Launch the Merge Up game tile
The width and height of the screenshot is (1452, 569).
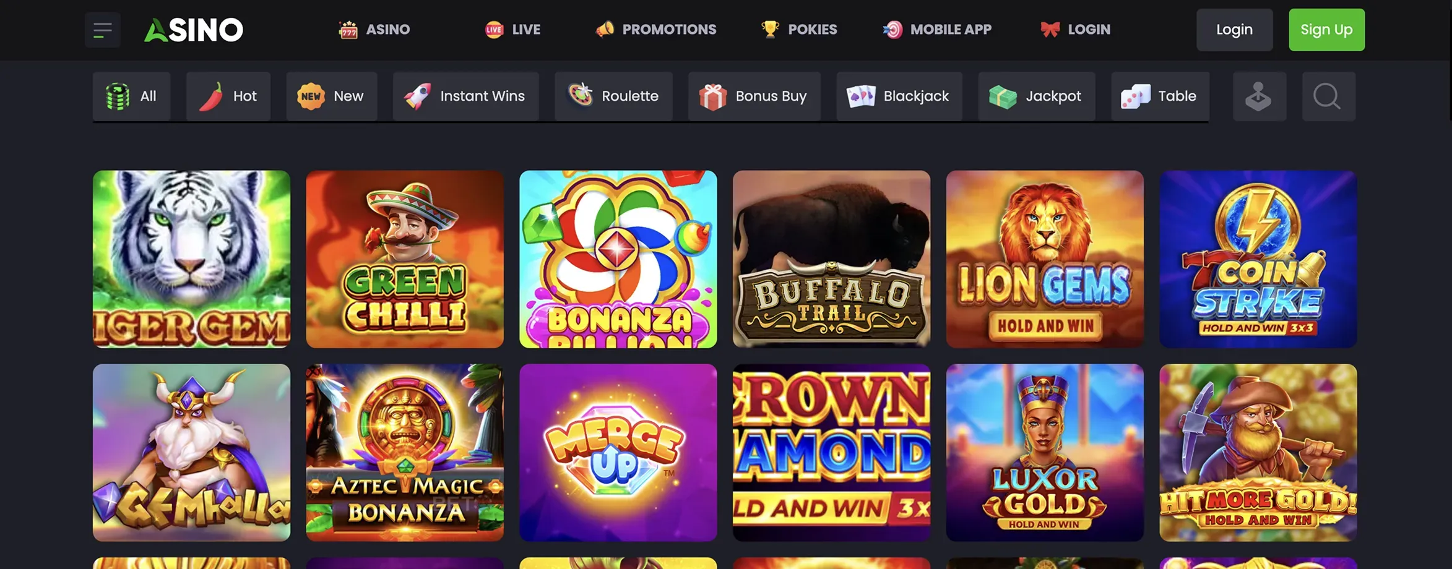pyautogui.click(x=618, y=453)
